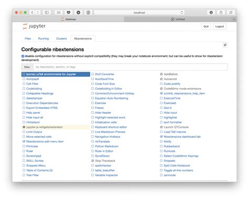Click the incompatible icon next to Autoscroll

(161, 79)
